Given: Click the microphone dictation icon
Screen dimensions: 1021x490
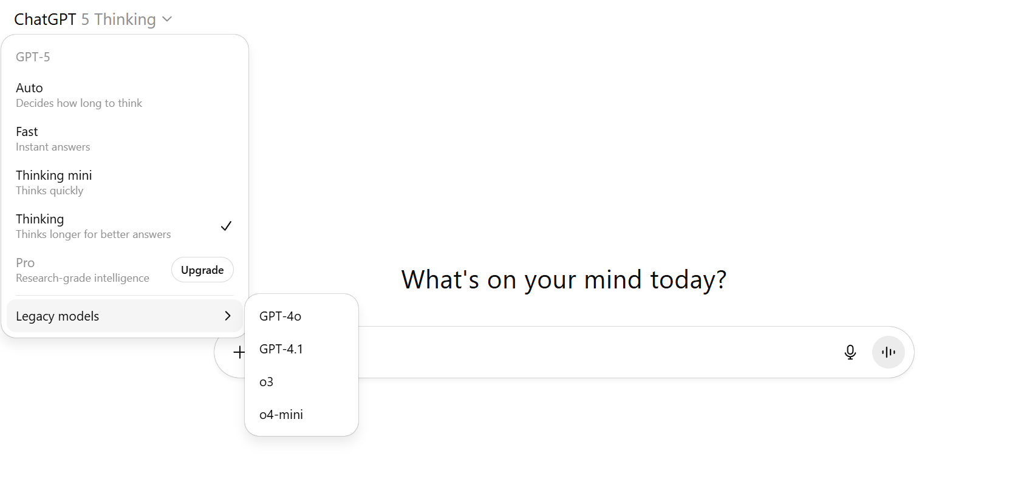Looking at the screenshot, I should [x=850, y=352].
